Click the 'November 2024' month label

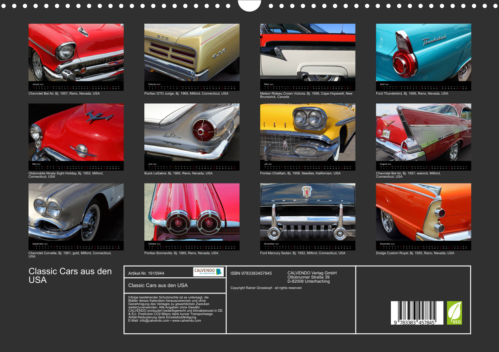272,244
